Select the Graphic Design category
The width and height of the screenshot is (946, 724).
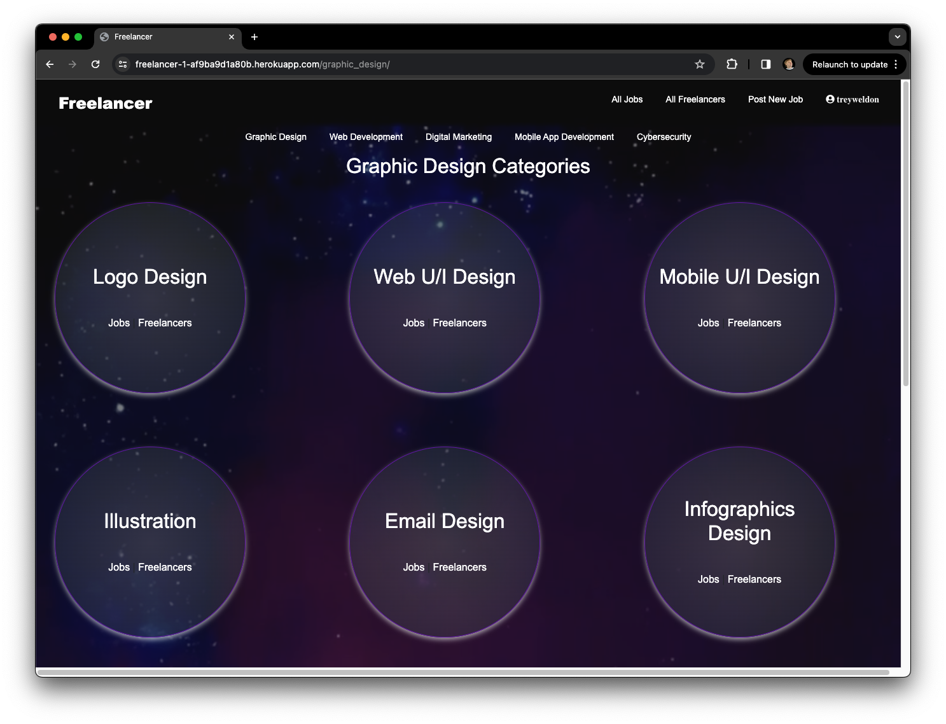click(275, 137)
